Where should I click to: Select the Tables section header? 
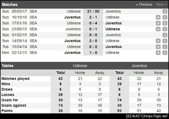(8, 66)
